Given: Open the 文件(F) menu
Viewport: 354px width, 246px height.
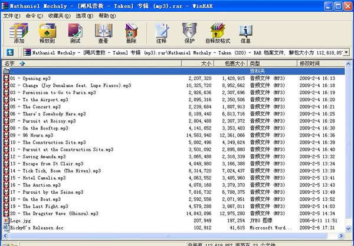Looking at the screenshot, I should coord(12,16).
